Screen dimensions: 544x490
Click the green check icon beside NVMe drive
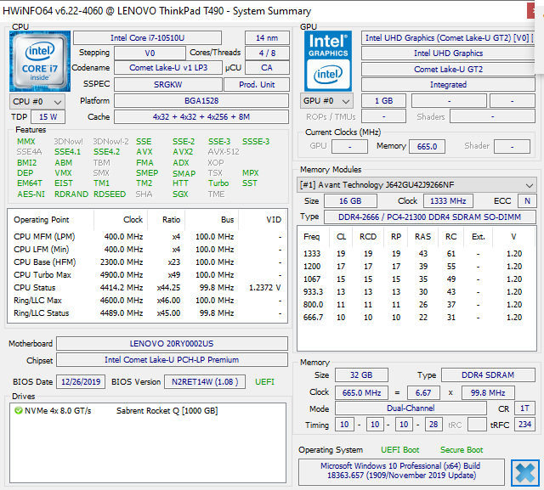pos(19,411)
